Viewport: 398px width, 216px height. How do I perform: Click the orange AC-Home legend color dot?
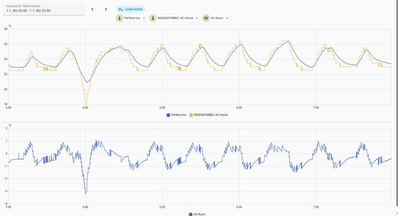coord(191,115)
